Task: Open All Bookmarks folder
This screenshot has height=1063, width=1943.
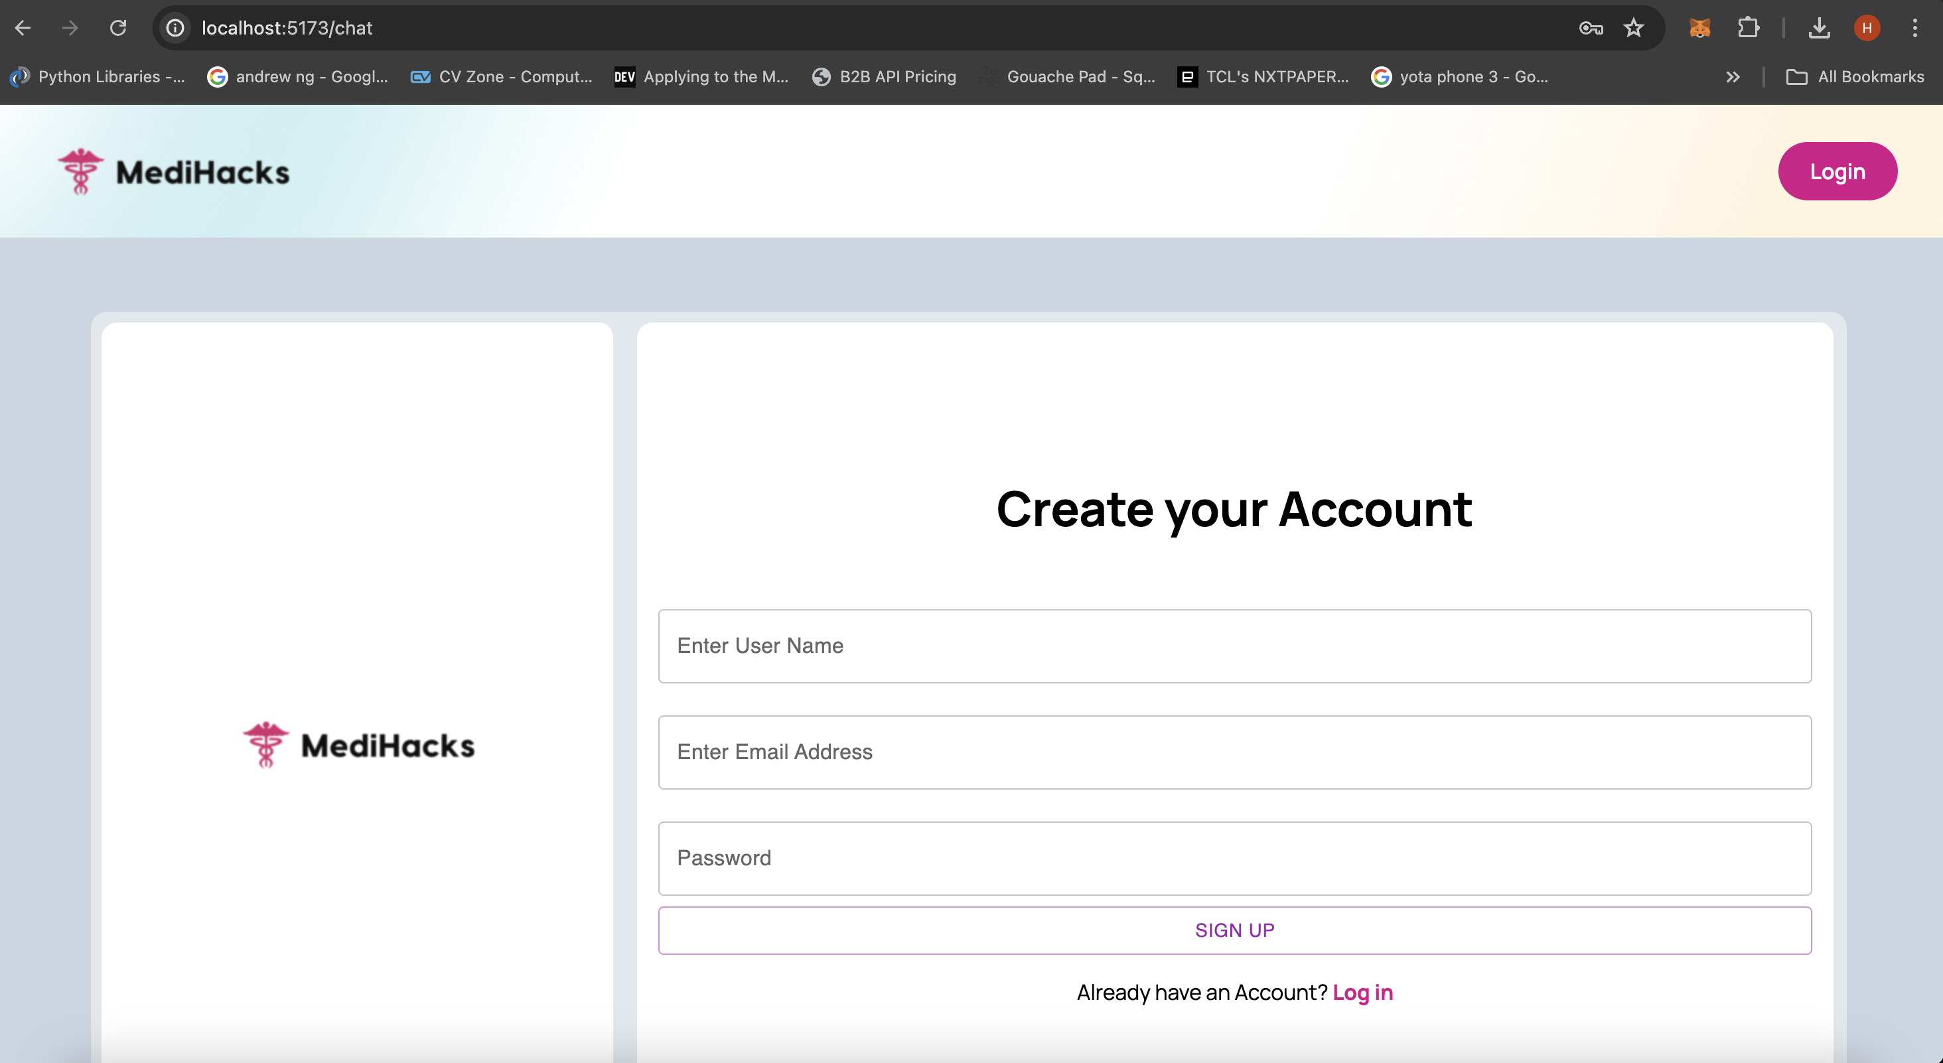Action: pyautogui.click(x=1855, y=77)
